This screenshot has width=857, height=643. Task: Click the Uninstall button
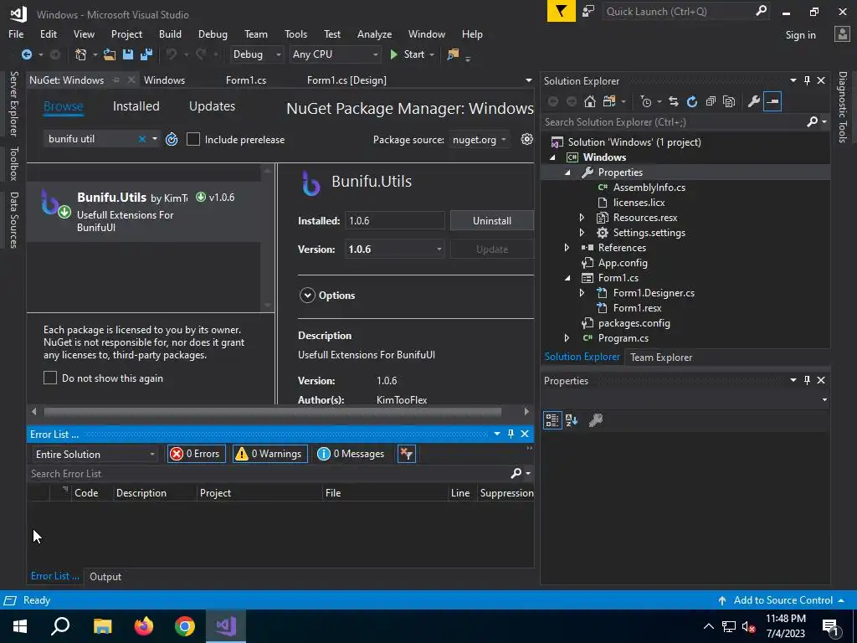[x=492, y=221]
